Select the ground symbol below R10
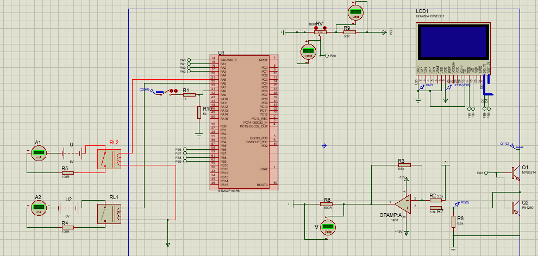The image size is (538, 256). [199, 136]
